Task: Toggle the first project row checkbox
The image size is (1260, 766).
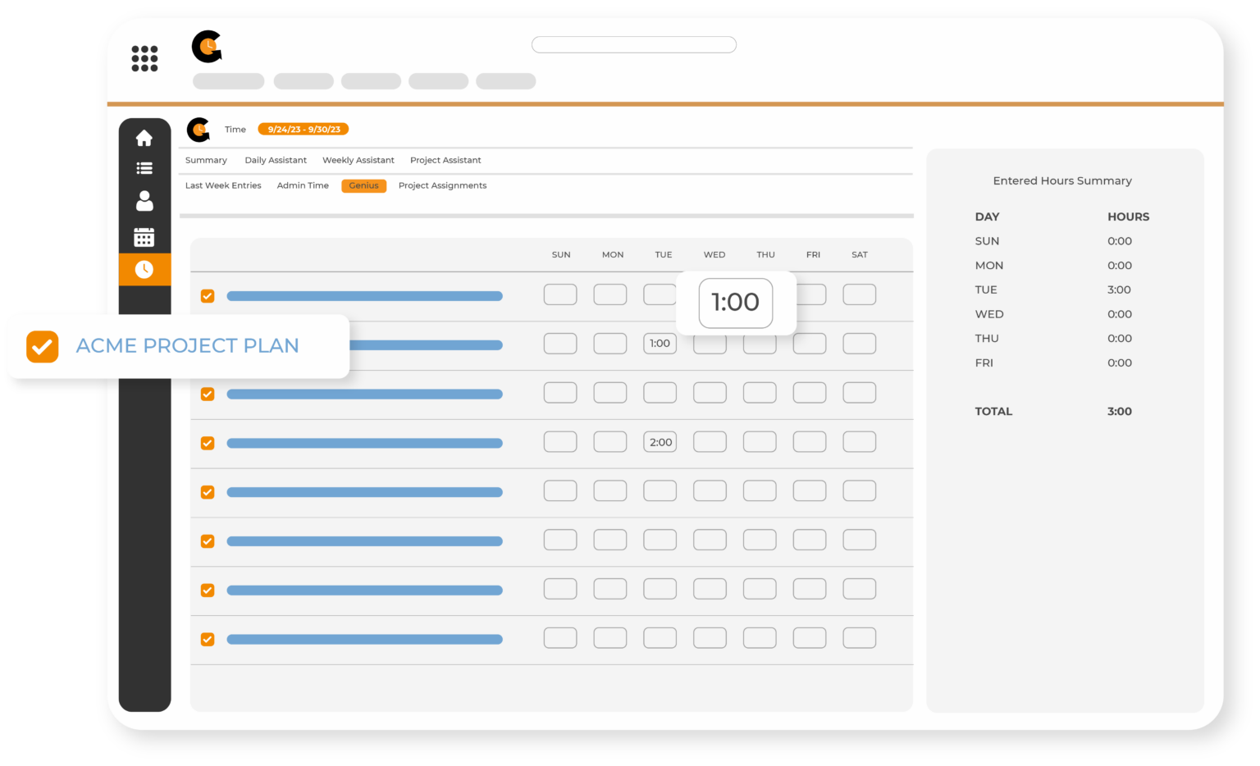Action: (x=208, y=296)
